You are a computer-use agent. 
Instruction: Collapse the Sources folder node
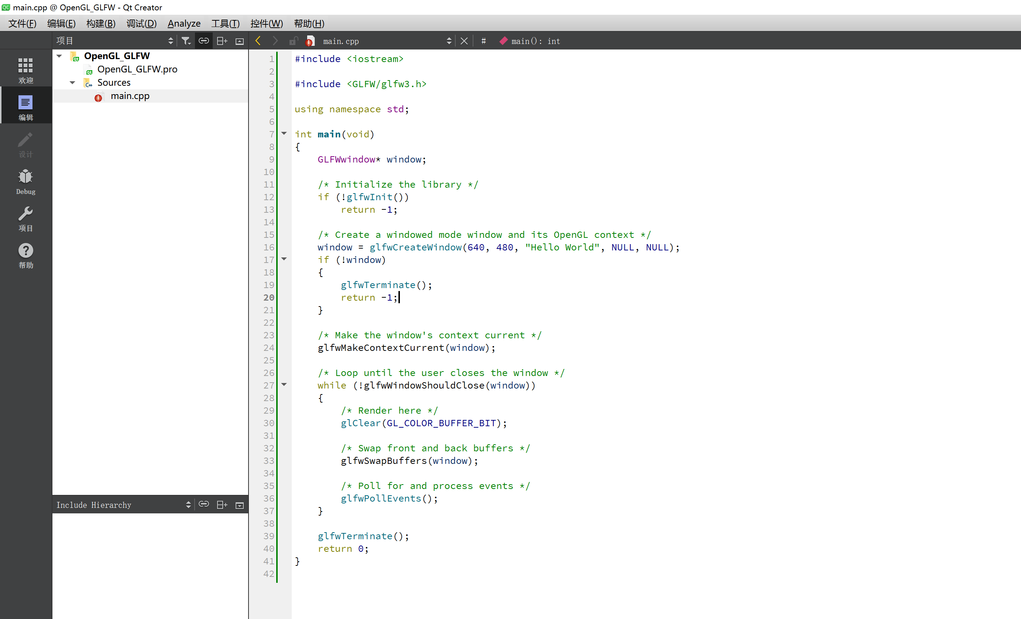(x=72, y=82)
